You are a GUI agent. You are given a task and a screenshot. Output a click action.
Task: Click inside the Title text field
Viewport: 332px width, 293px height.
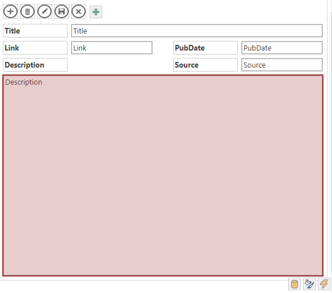click(x=197, y=31)
